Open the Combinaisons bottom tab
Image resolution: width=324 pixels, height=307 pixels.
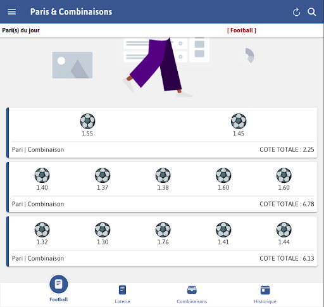click(x=192, y=294)
